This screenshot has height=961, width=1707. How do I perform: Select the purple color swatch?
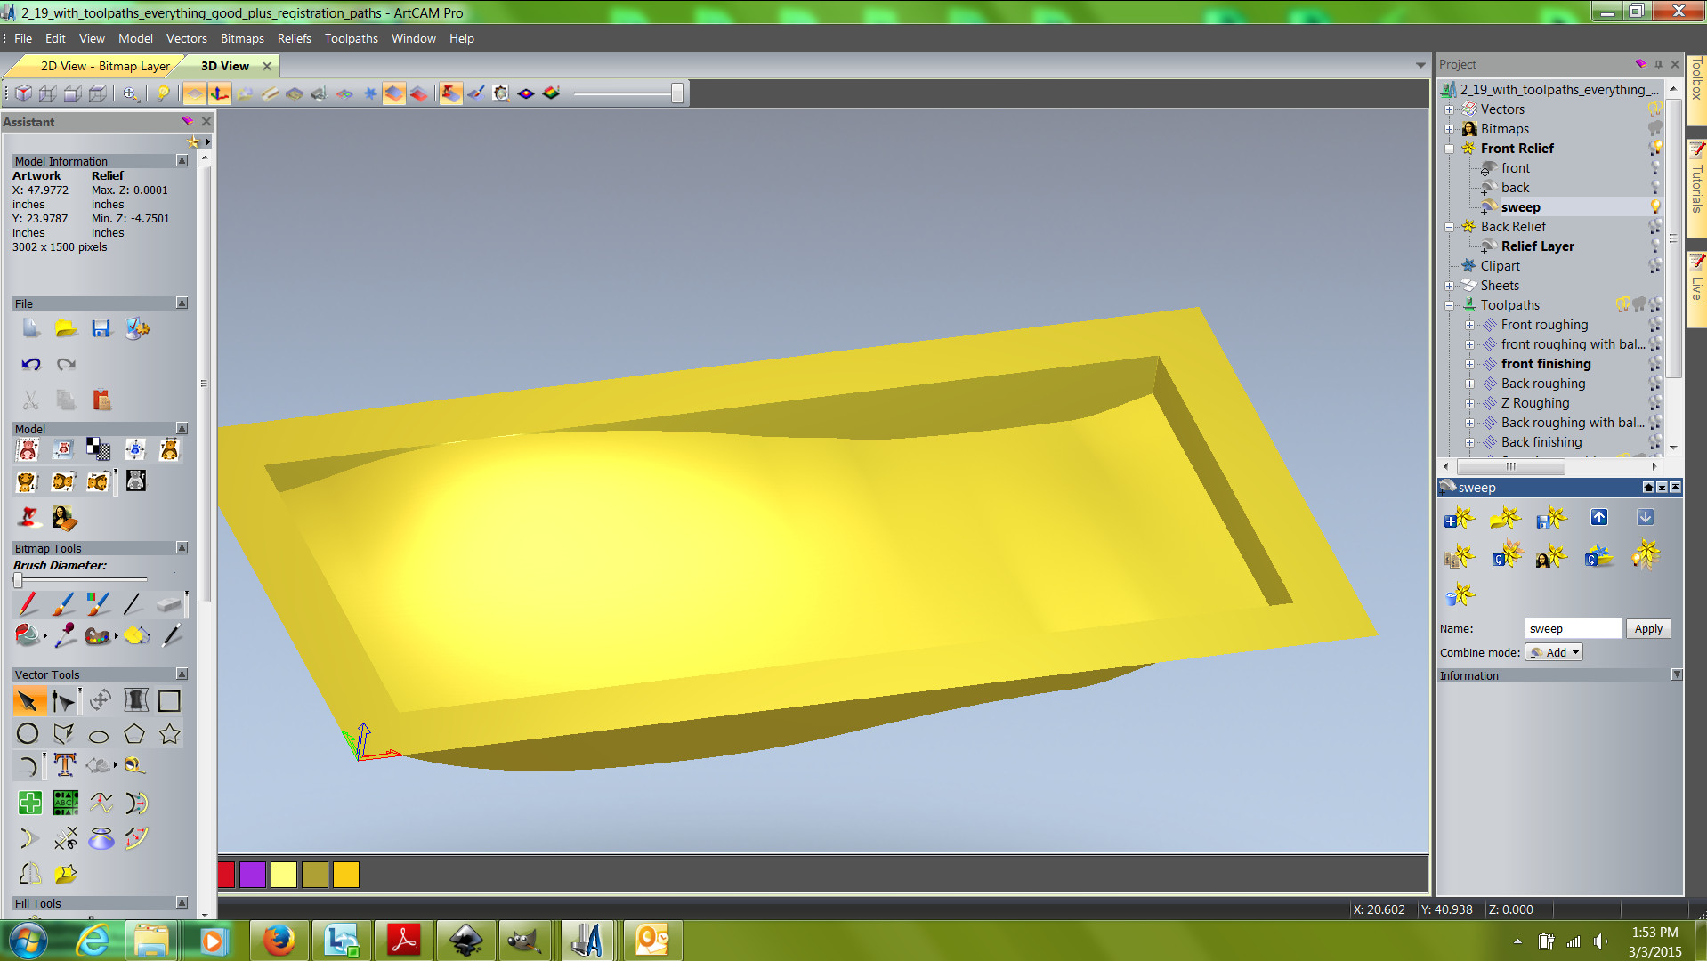click(x=253, y=875)
